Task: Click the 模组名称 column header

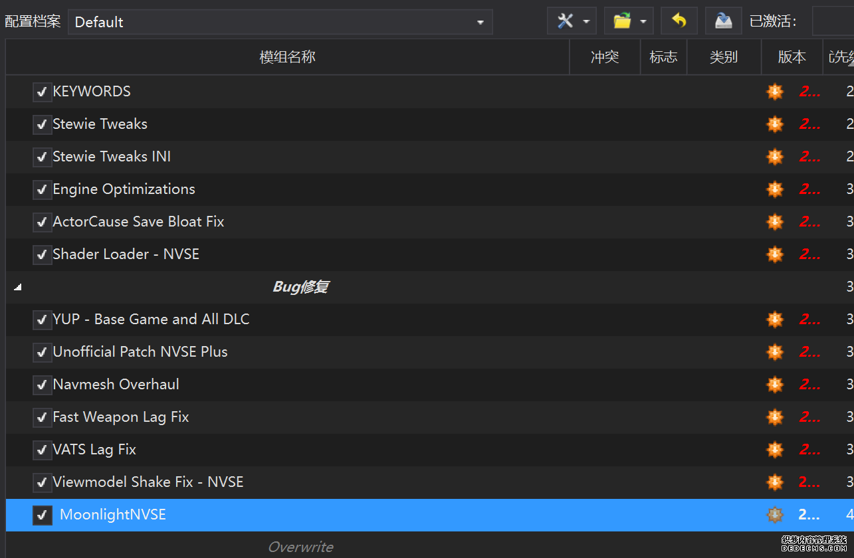Action: click(x=287, y=57)
